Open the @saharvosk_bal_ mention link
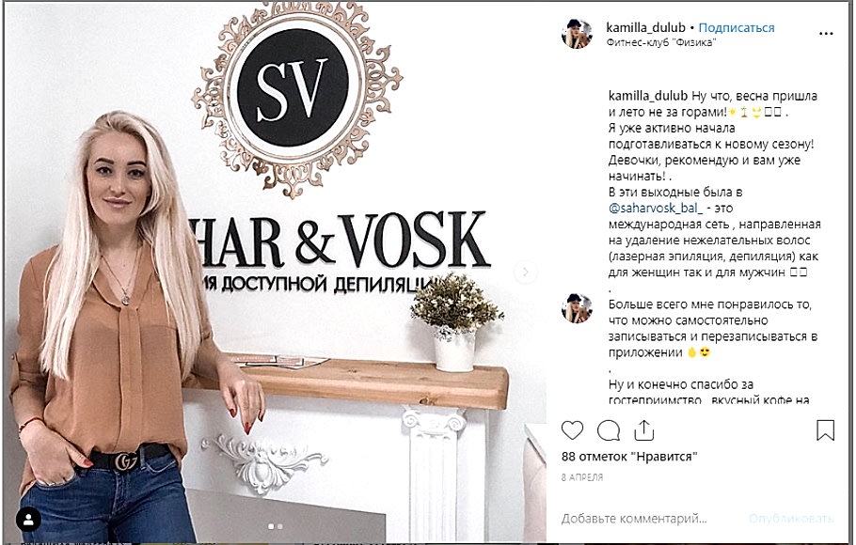Viewport: 856px width, 545px height. point(656,208)
